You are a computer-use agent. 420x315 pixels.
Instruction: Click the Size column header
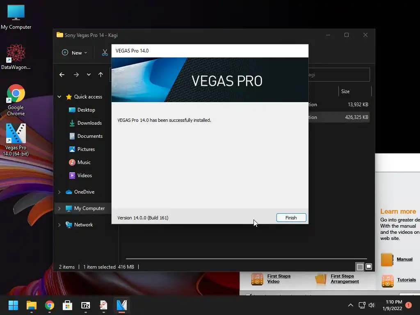355,91
